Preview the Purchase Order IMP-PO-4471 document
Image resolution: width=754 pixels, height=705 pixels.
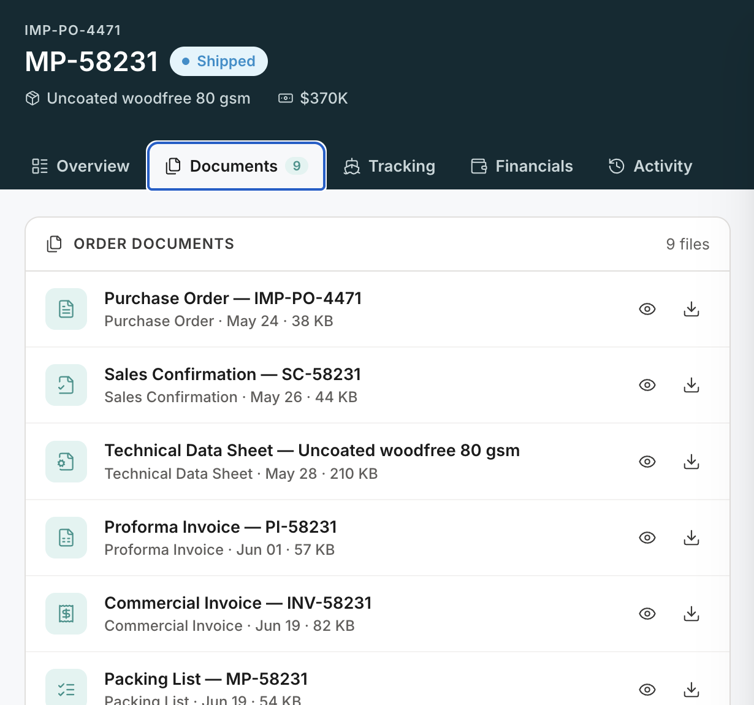pyautogui.click(x=647, y=309)
